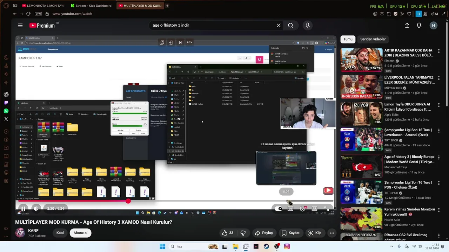Open options for Bloody Europe video
Image resolution: width=449 pixels, height=252 pixels.
[439, 158]
